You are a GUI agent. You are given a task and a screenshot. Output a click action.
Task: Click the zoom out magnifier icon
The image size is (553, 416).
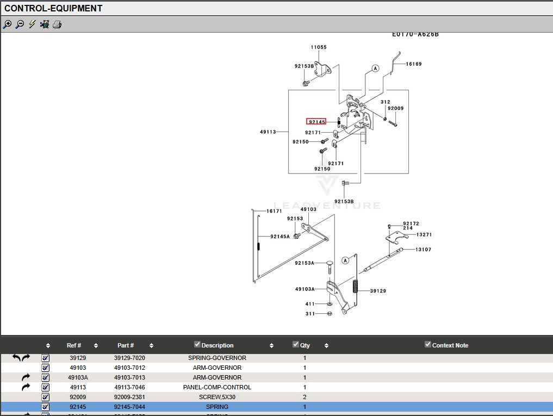pyautogui.click(x=20, y=24)
